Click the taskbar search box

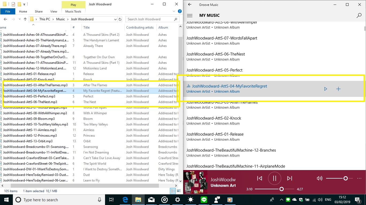pyautogui.click(x=59, y=200)
